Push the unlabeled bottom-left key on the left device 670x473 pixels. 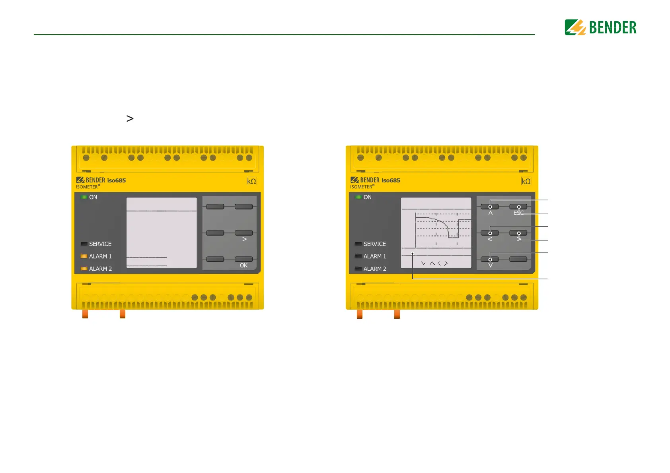[x=215, y=259]
